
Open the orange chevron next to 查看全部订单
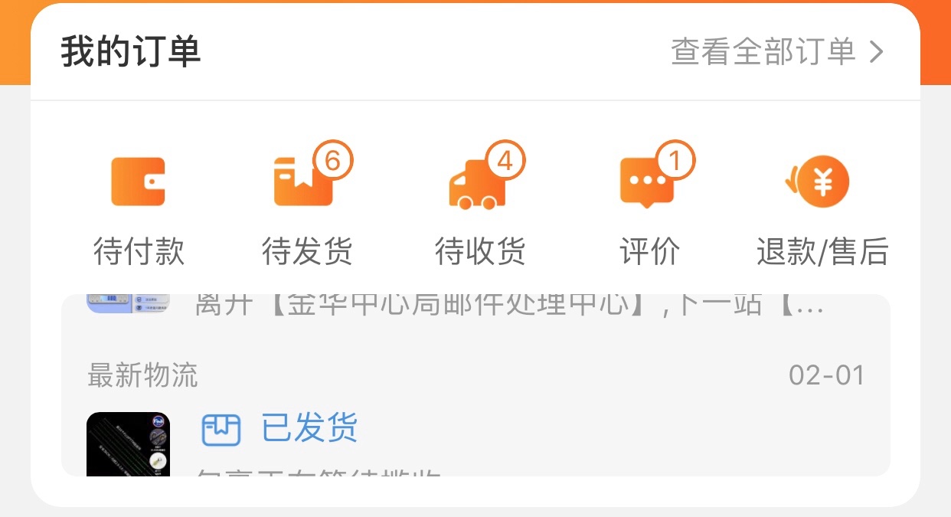tap(879, 51)
